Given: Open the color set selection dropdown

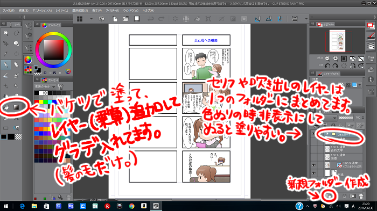Looking at the screenshot, I should 45,86.
